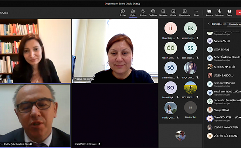
Task: Open Tepki ver reactions menu
Action: [x=153, y=12]
